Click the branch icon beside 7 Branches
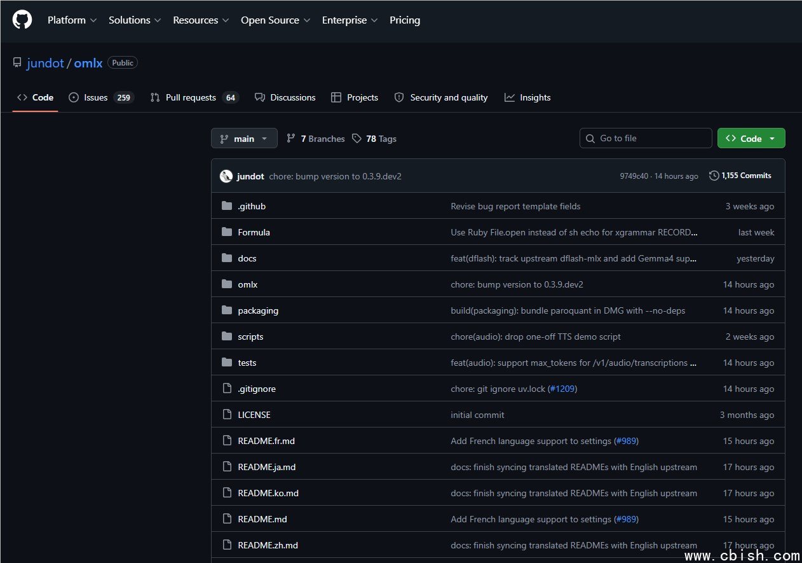The width and height of the screenshot is (802, 563). tap(291, 139)
